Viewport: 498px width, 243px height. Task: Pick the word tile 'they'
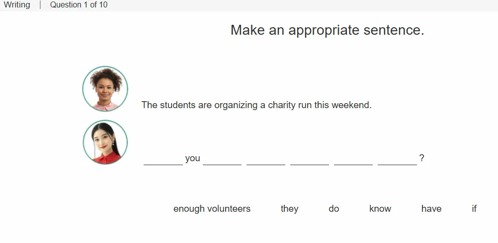pyautogui.click(x=289, y=208)
